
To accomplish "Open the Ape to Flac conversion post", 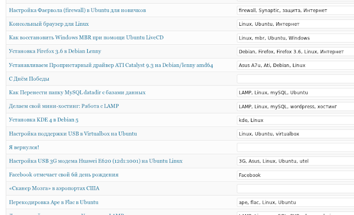I will (x=54, y=202).
